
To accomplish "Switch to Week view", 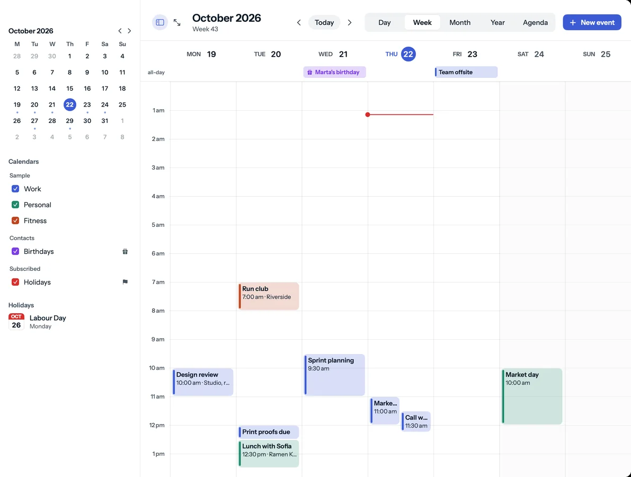I will coord(422,23).
